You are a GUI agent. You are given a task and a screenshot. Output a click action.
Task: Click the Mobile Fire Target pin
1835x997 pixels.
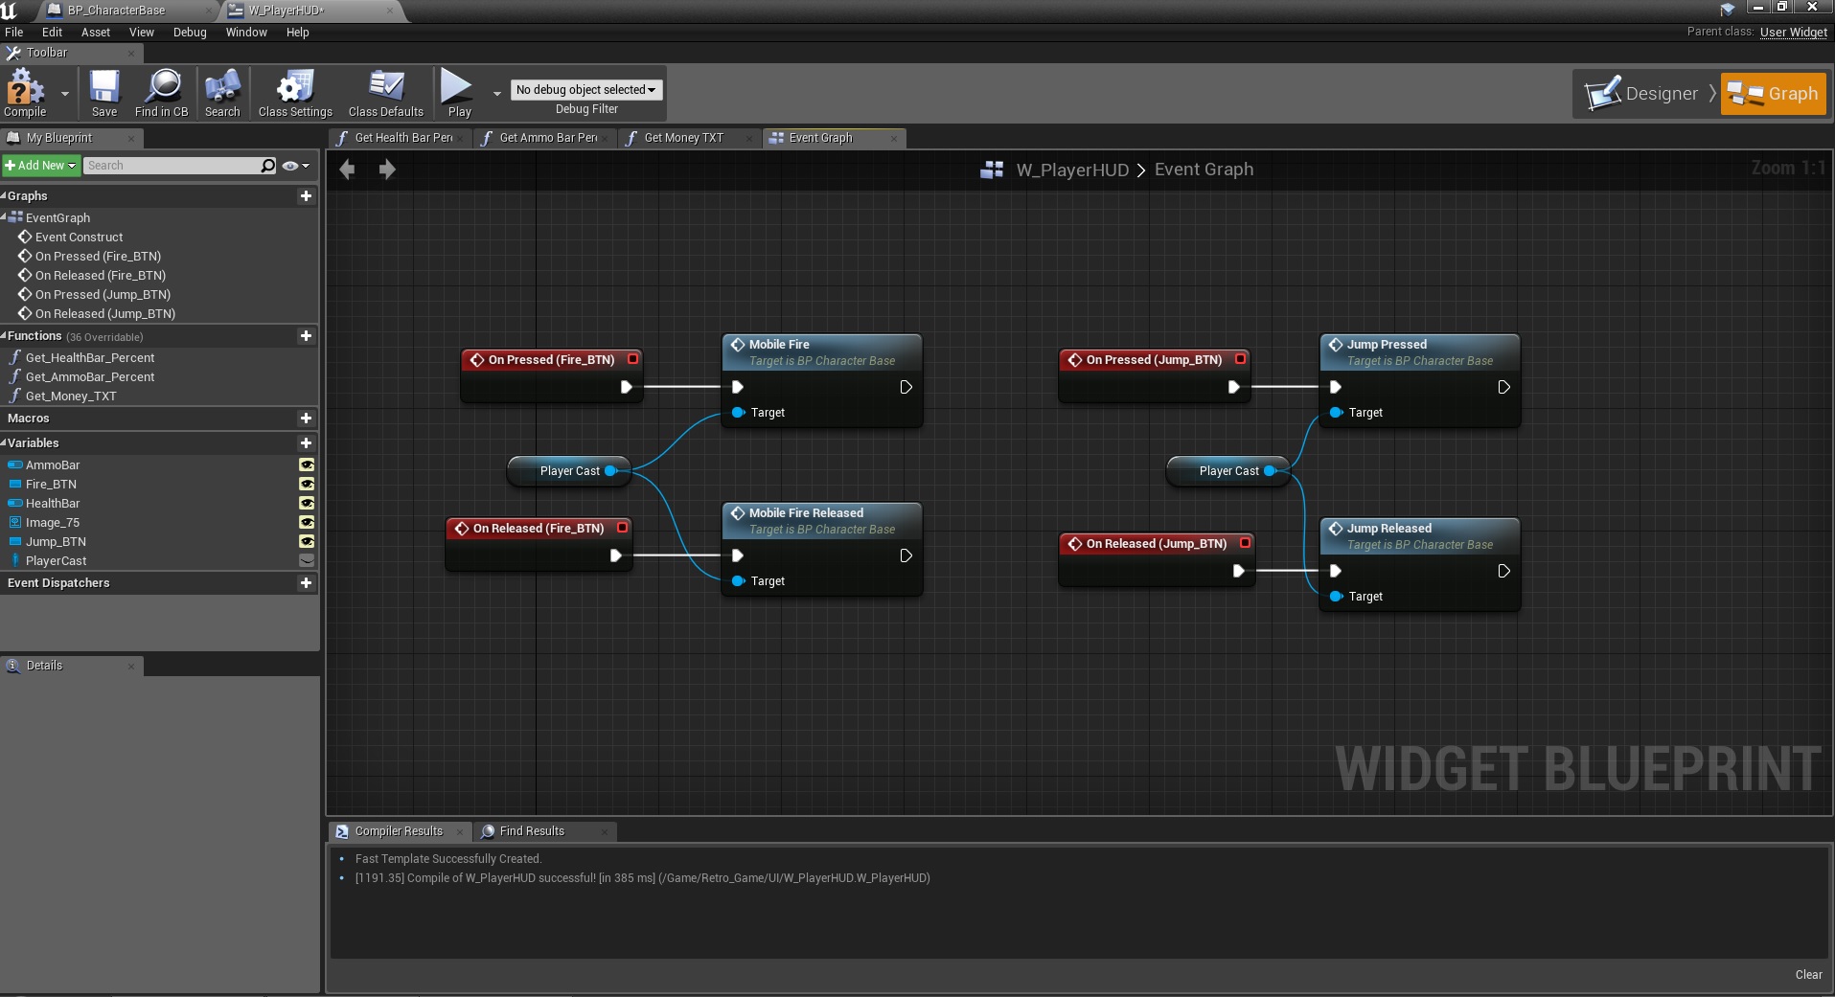(x=739, y=413)
